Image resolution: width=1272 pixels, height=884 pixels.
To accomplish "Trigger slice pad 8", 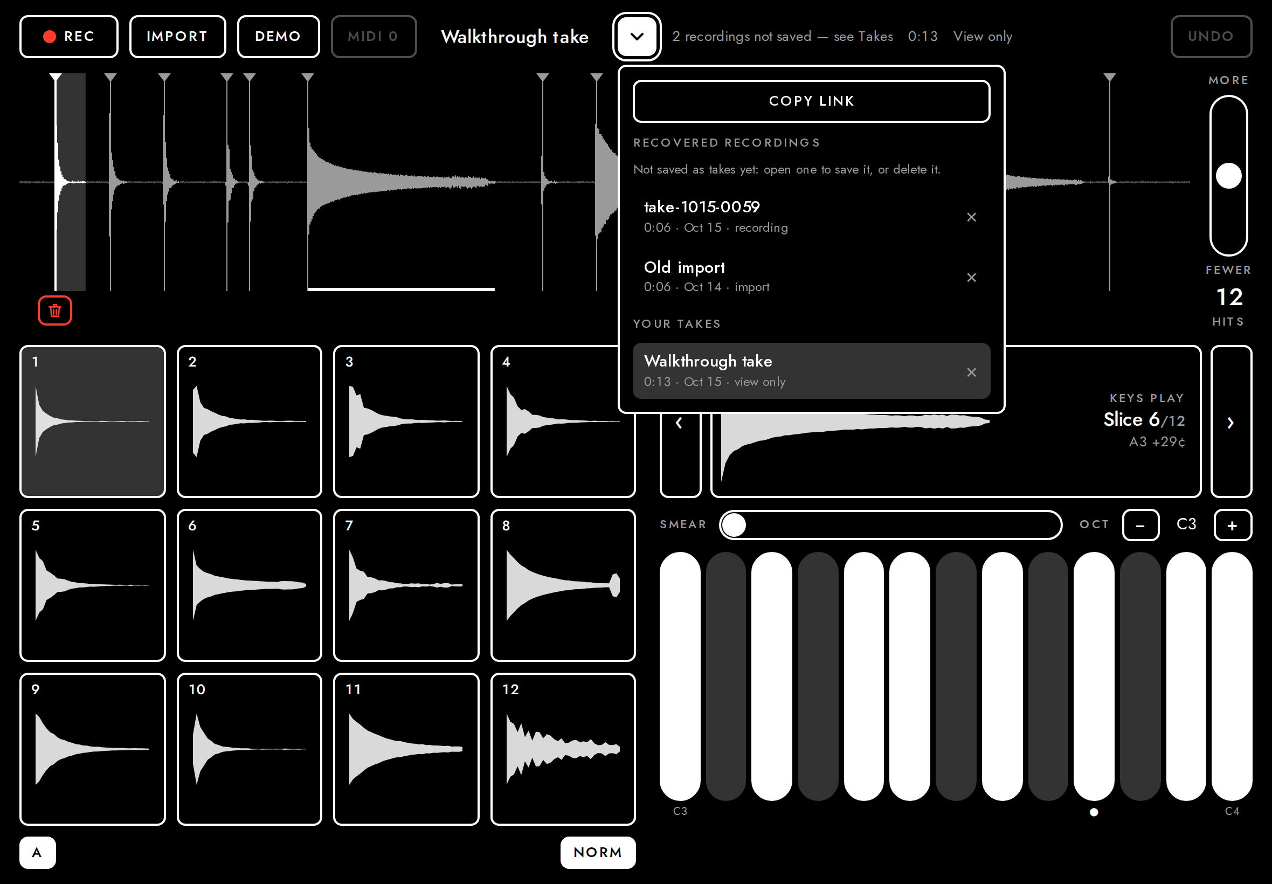I will pyautogui.click(x=563, y=585).
